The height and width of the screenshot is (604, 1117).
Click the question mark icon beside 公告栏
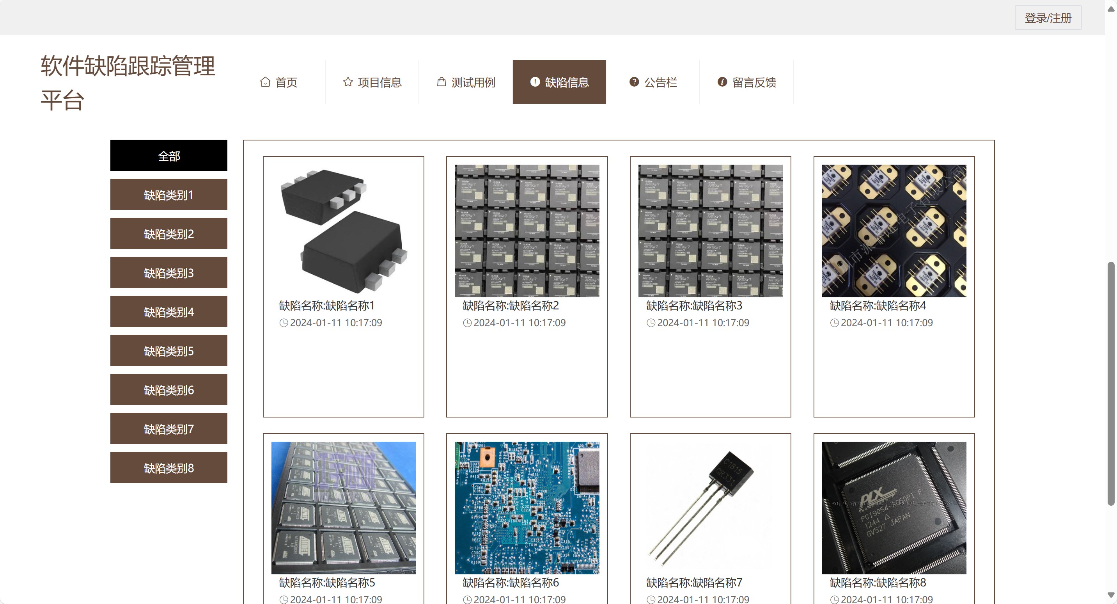(x=634, y=82)
